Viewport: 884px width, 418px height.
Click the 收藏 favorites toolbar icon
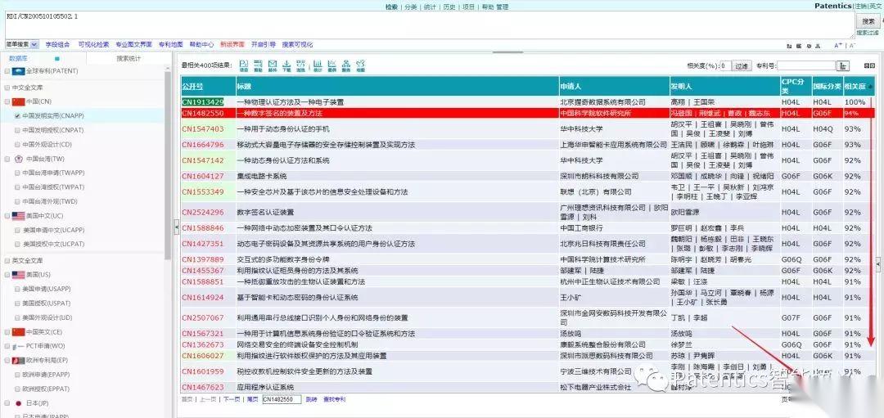tap(361, 65)
